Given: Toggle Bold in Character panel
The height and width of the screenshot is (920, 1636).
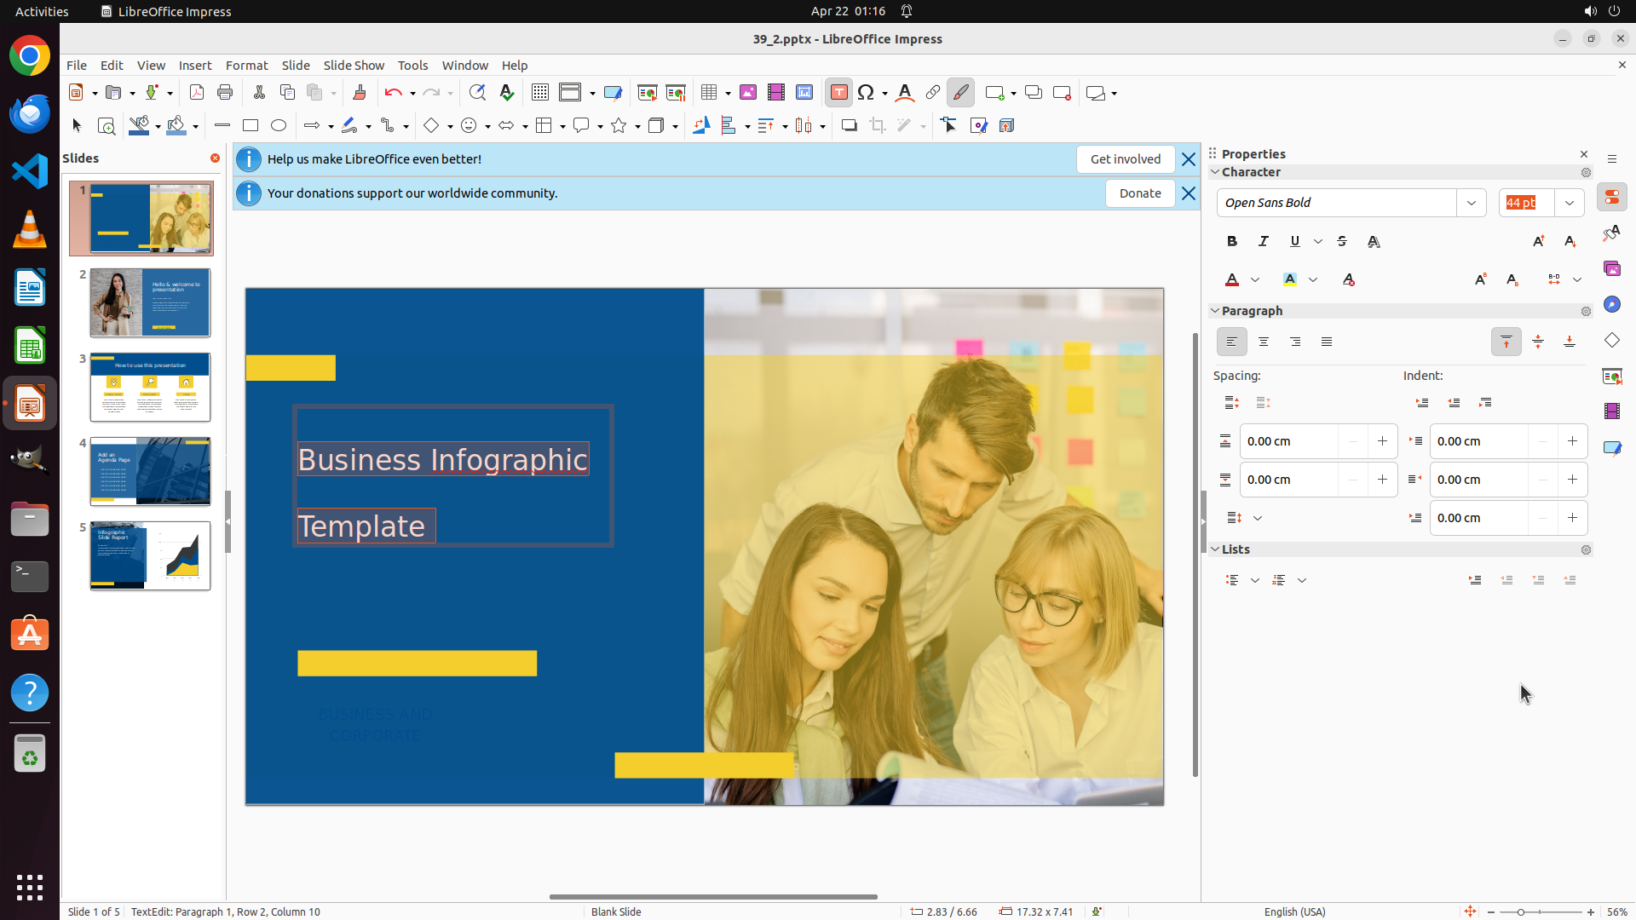Looking at the screenshot, I should click(1232, 242).
